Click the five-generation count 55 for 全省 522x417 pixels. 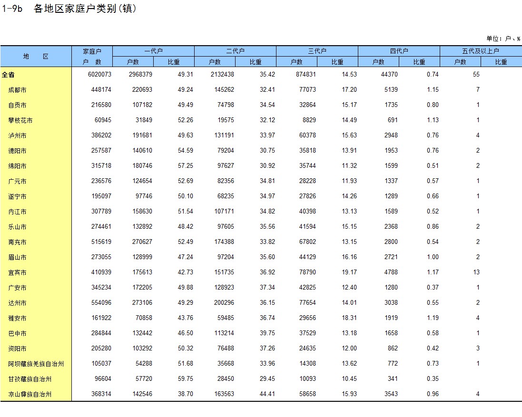(x=476, y=75)
